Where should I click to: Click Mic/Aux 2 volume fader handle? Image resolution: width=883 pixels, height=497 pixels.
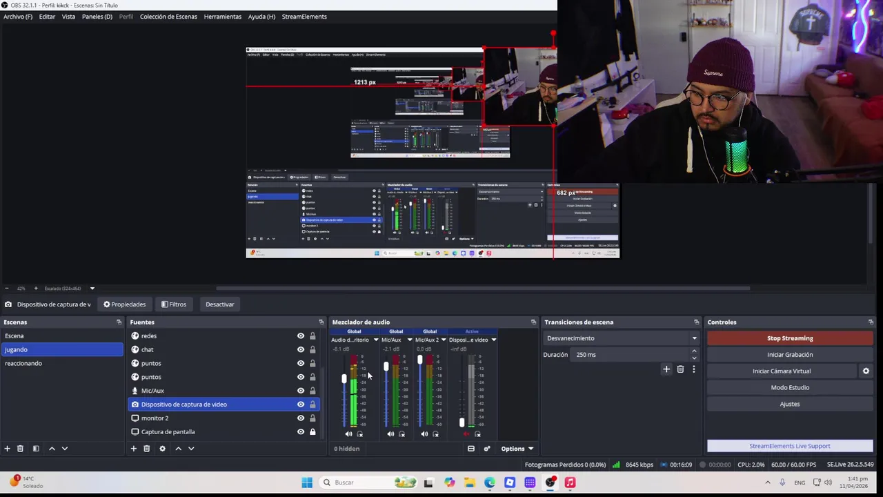pos(419,360)
